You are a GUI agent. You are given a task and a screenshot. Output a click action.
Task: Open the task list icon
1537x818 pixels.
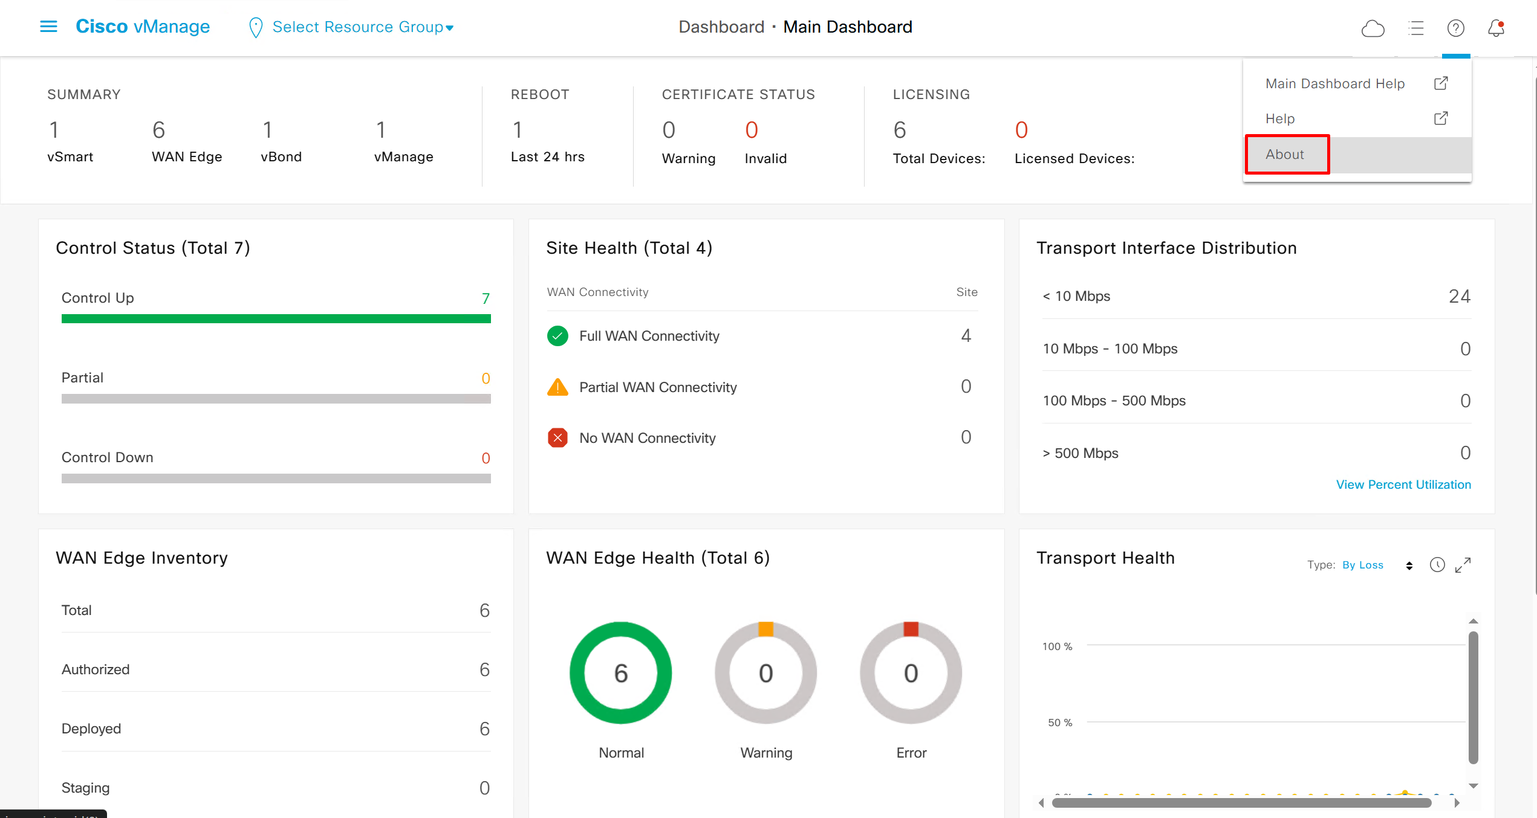[x=1415, y=28]
